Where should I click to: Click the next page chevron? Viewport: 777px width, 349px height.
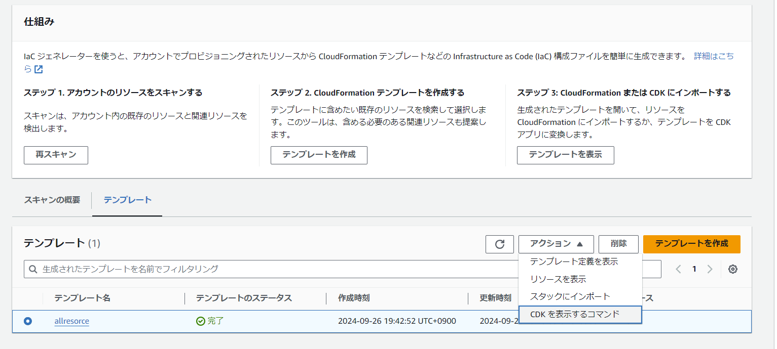[x=710, y=269]
